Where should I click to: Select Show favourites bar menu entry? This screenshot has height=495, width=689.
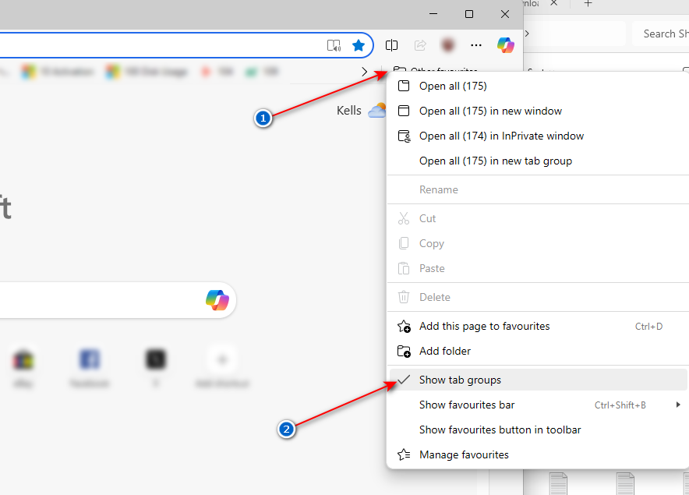539,405
